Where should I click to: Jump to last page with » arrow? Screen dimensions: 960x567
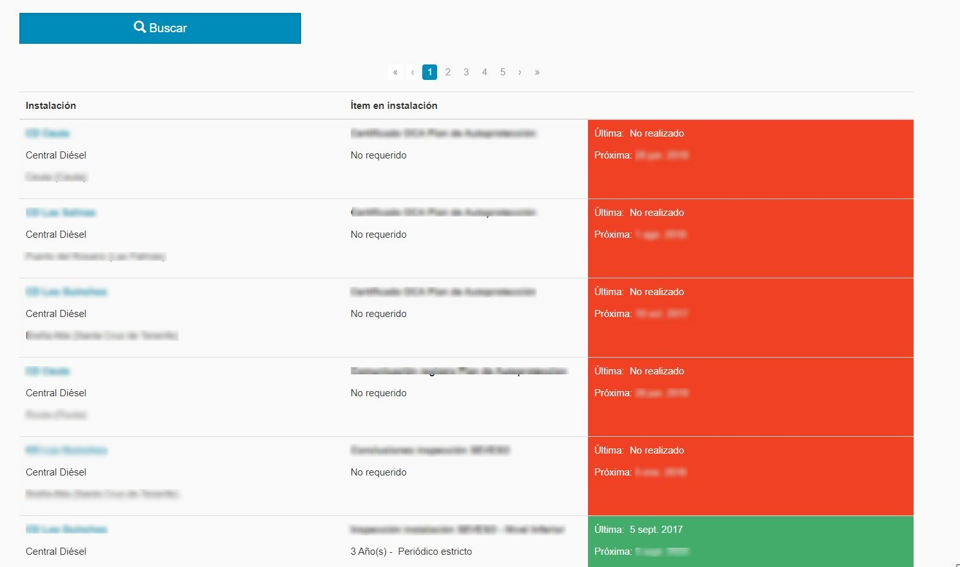[537, 72]
